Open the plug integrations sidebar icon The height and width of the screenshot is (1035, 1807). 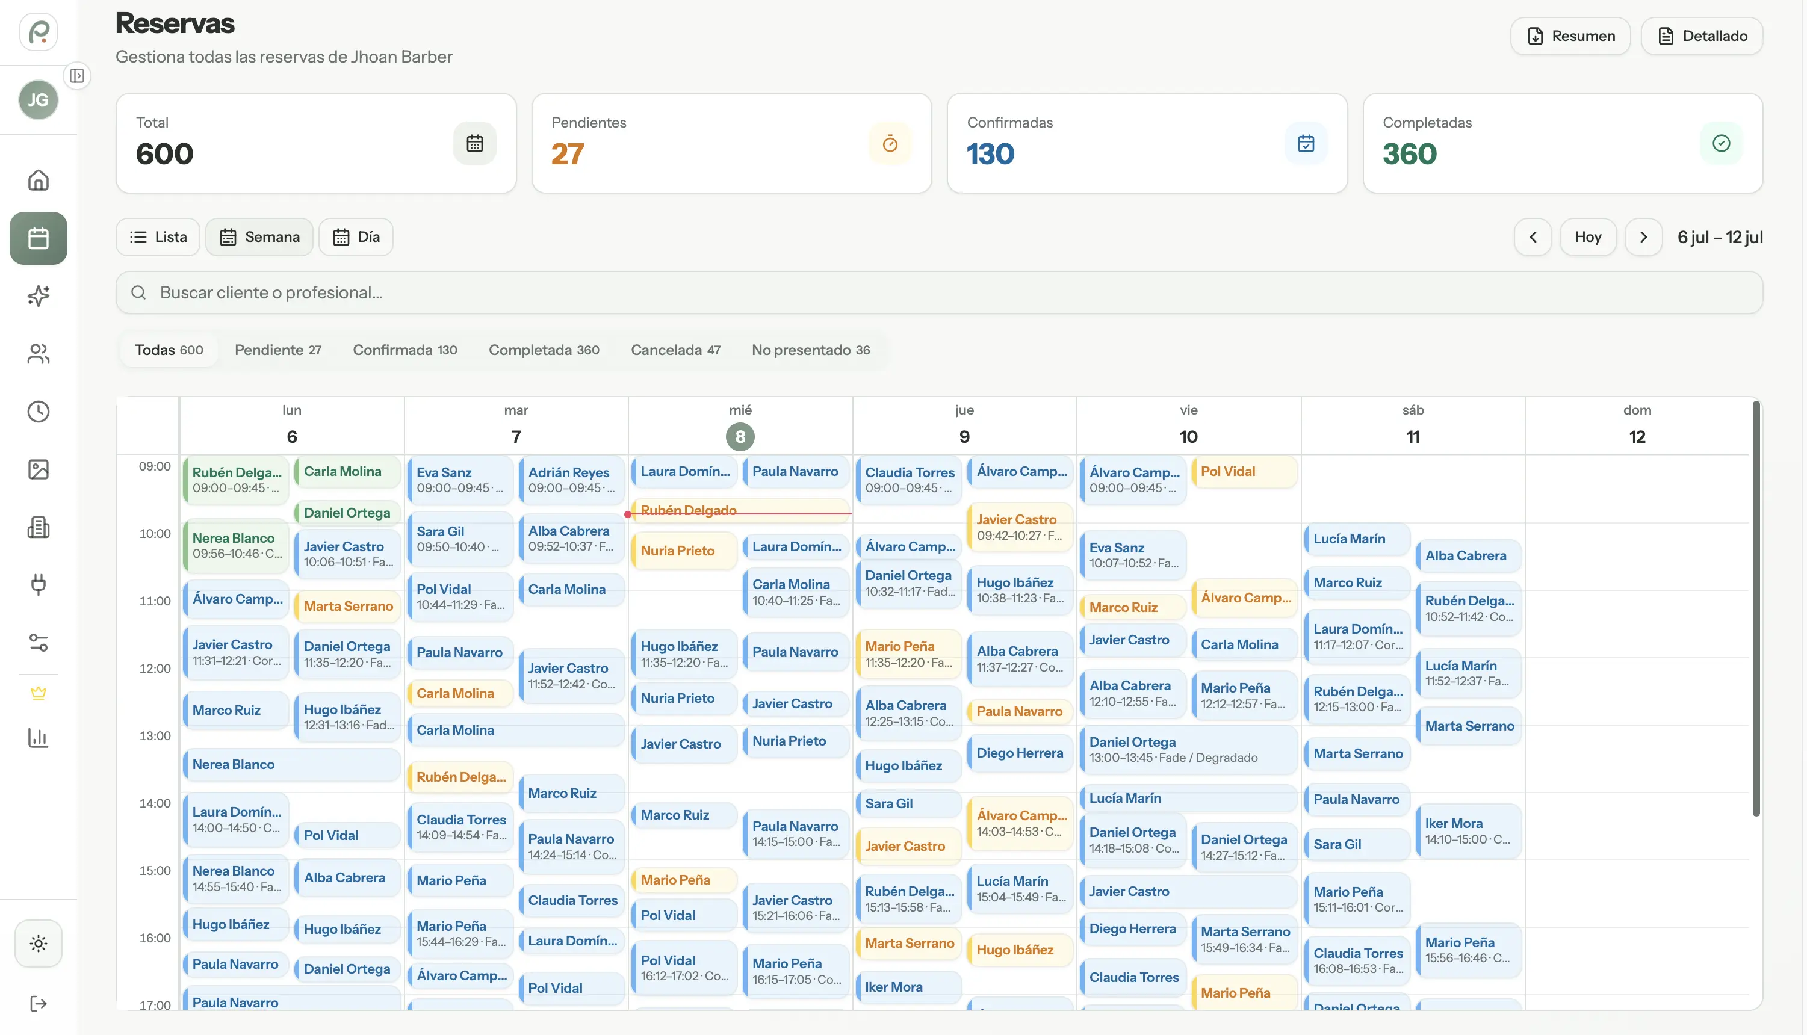39,585
